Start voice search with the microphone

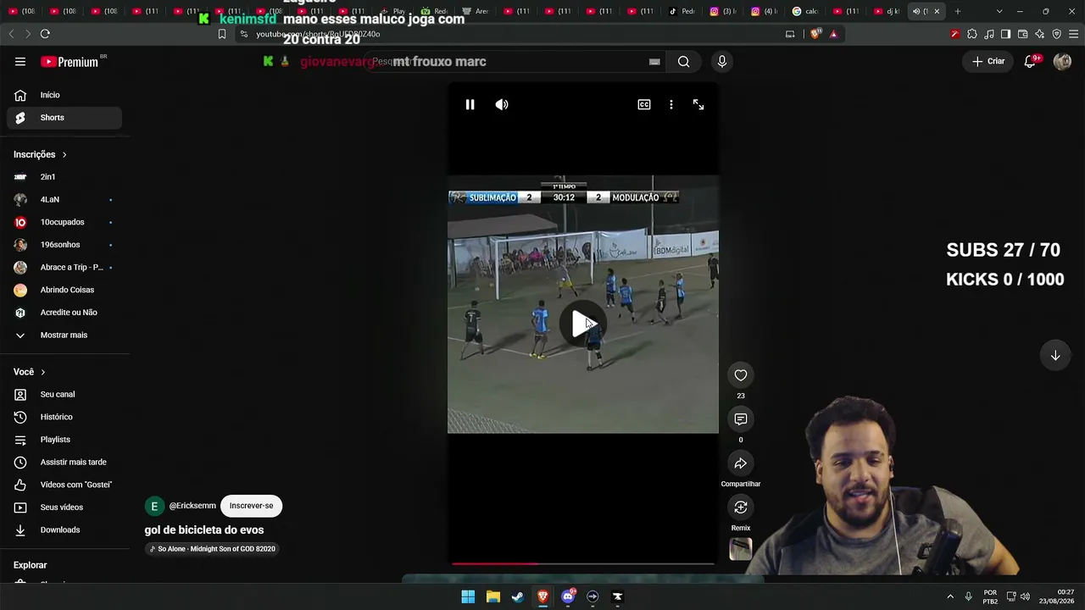click(x=722, y=62)
